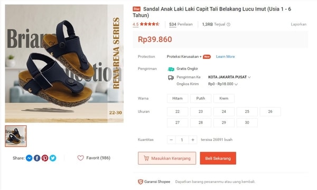Share product on Pinterest icon
317x190 pixels.
45,158
